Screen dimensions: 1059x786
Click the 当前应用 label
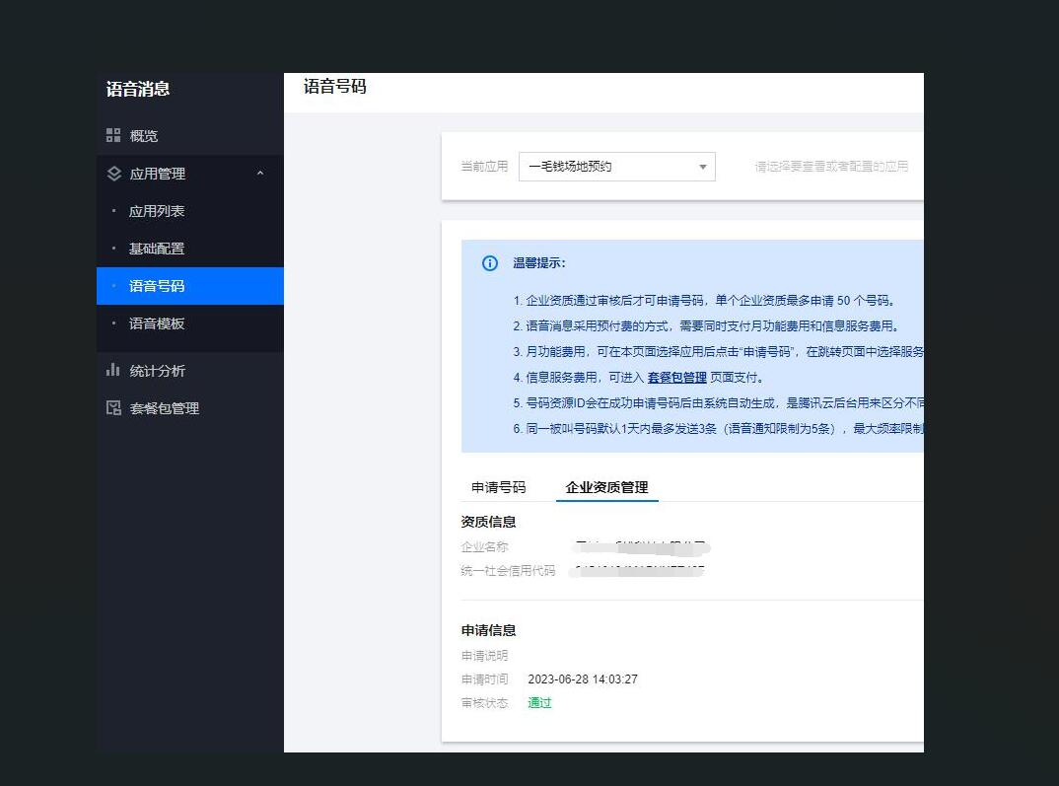coord(484,166)
